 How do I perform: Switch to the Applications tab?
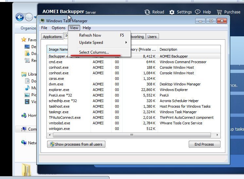52,37
